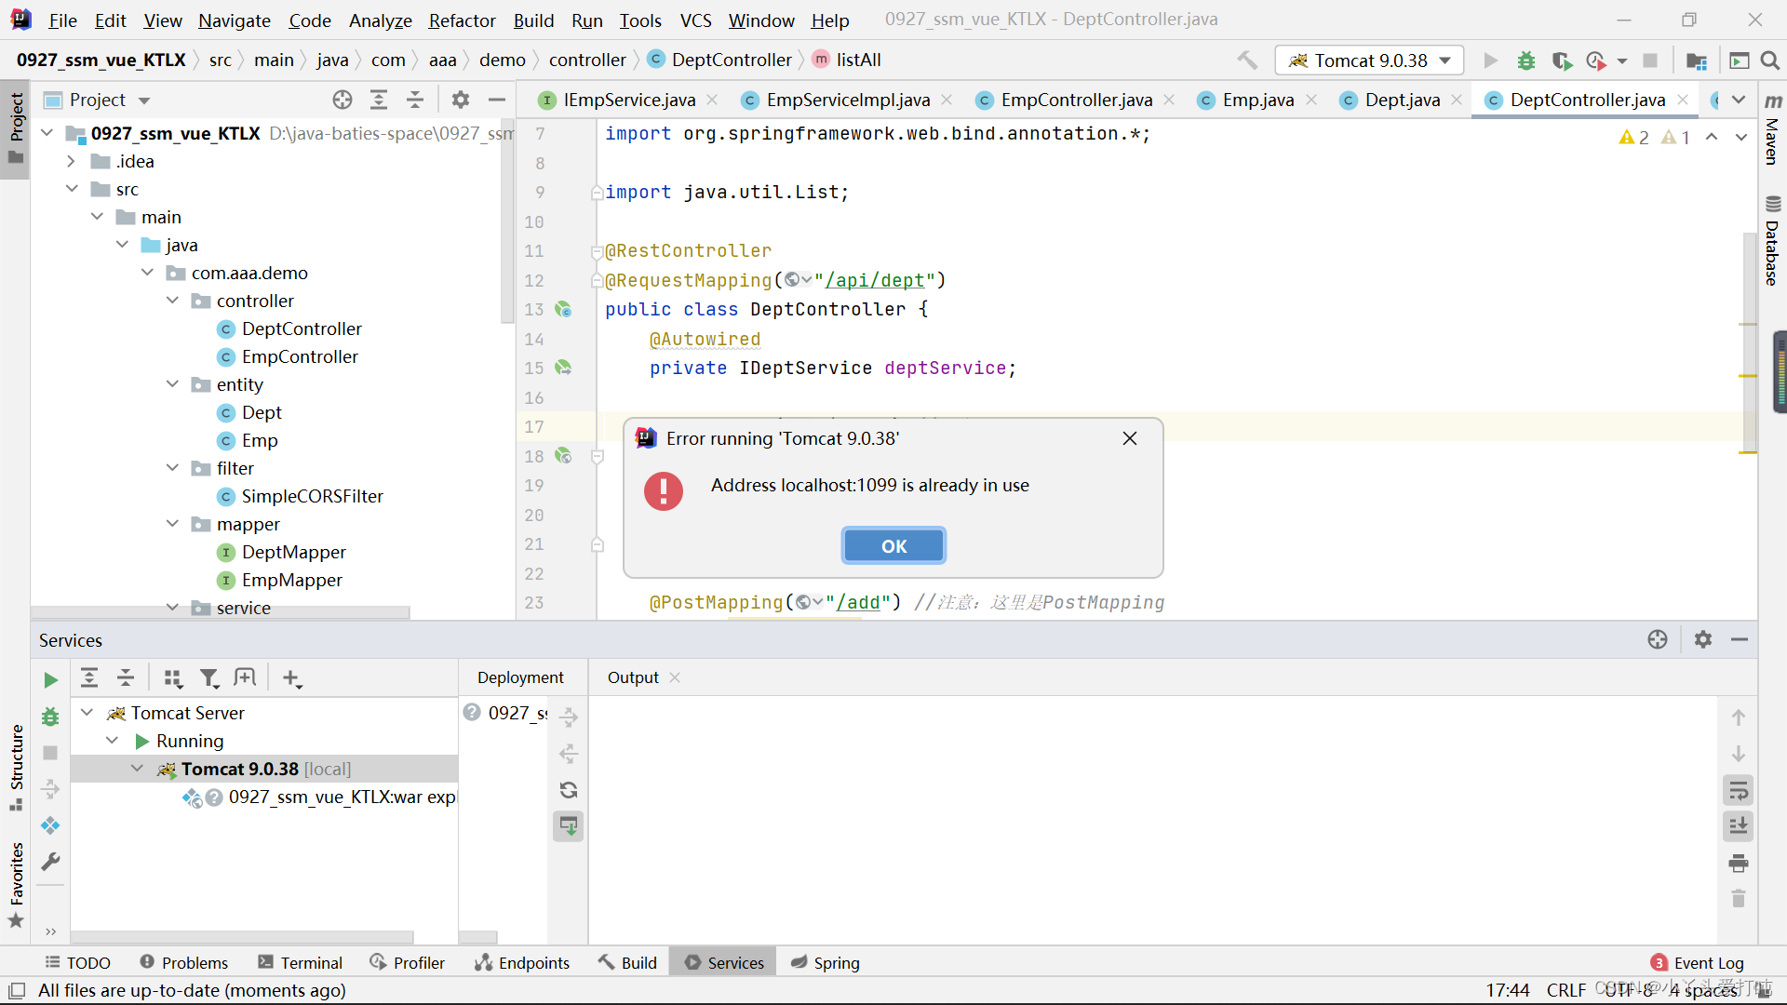
Task: Show hidden editor tabs dropdown arrow
Action: pyautogui.click(x=1738, y=100)
